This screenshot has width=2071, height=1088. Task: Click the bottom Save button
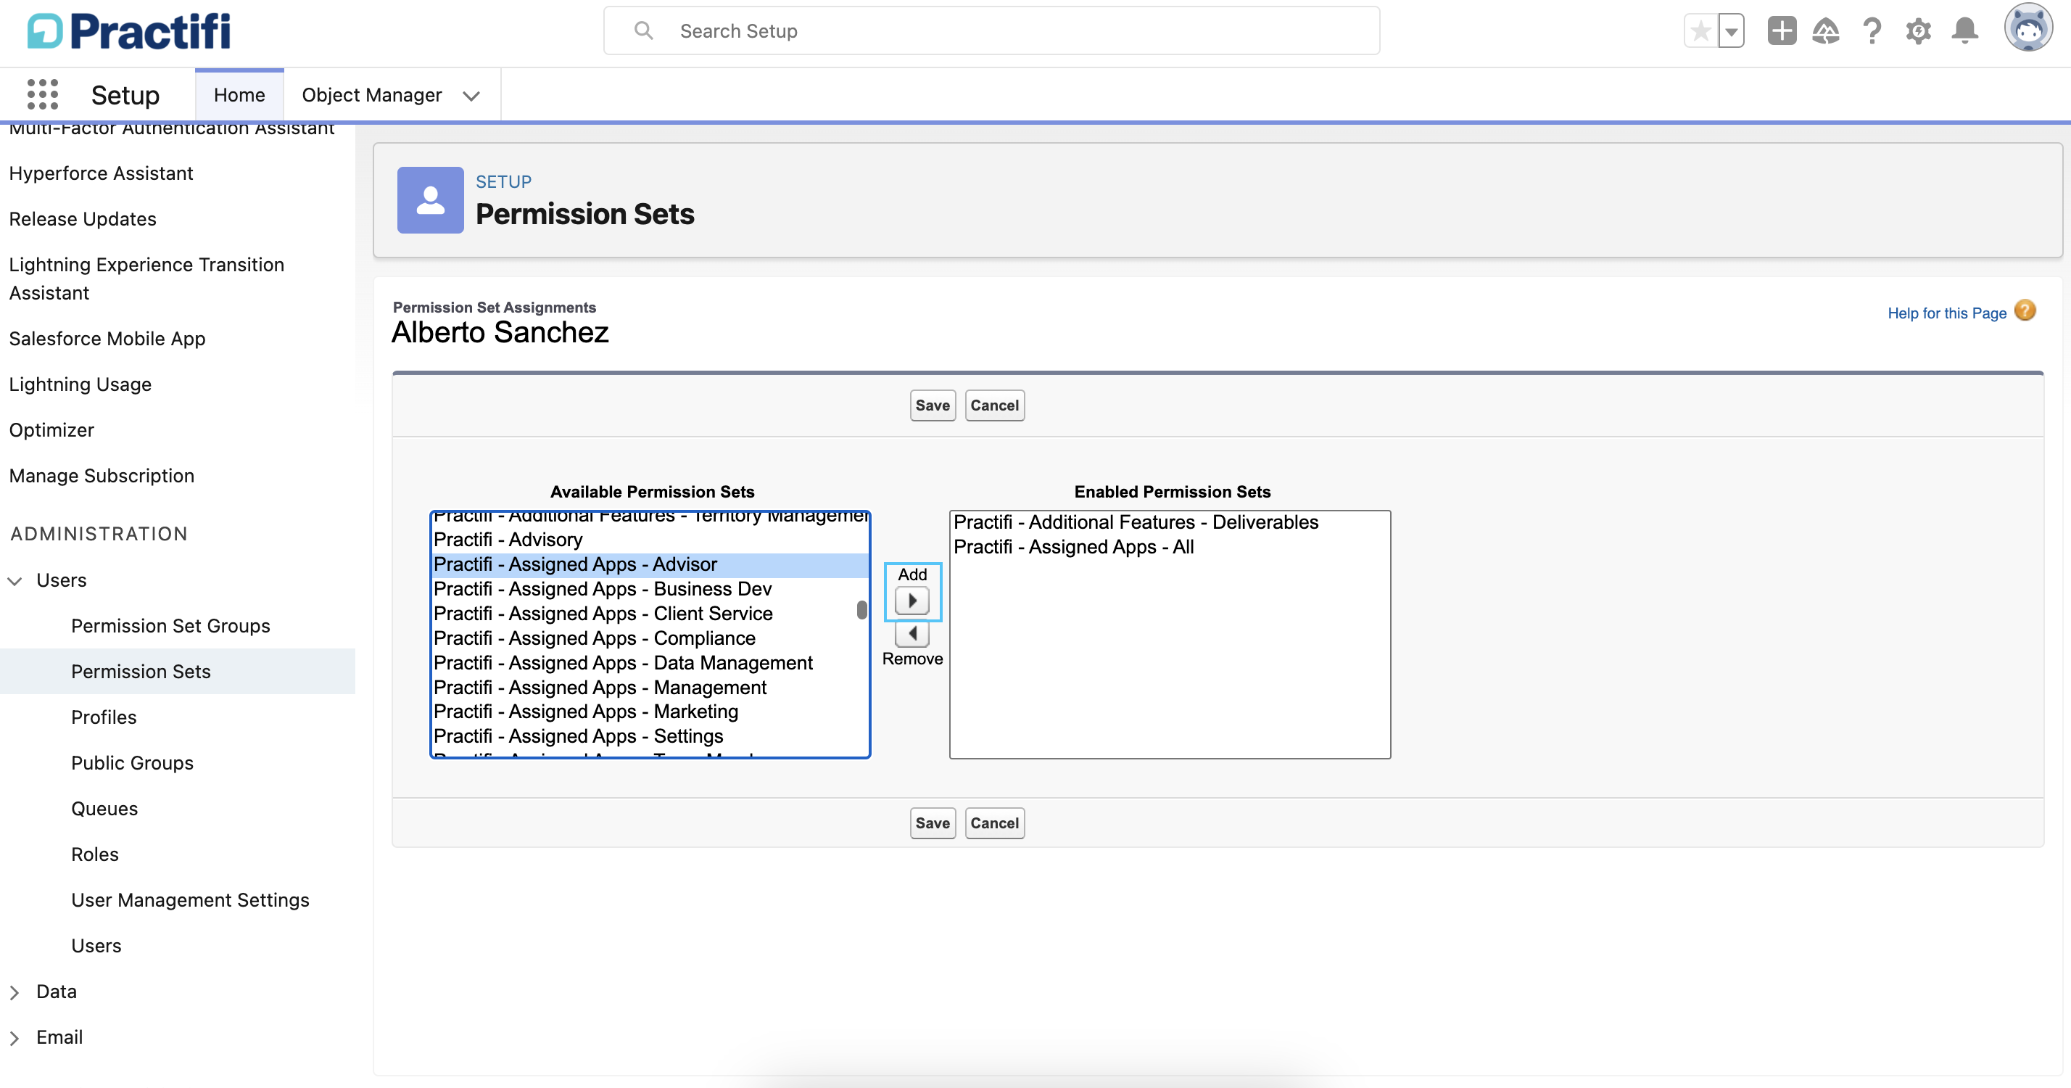[x=932, y=823]
